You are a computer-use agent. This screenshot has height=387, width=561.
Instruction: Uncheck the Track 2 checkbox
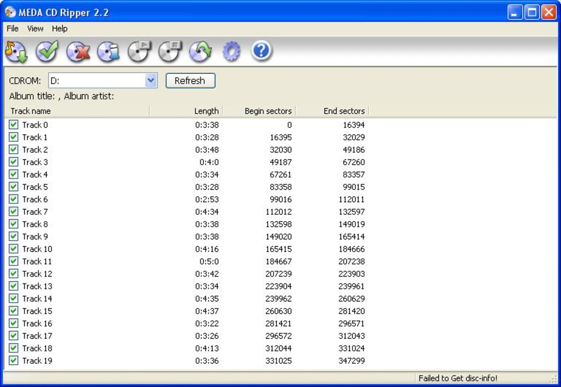[14, 149]
